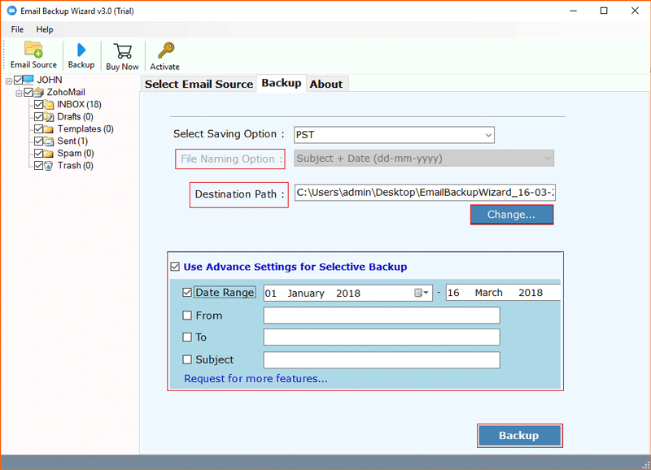
Task: Click the Email Source folder icon
Action: tap(33, 50)
